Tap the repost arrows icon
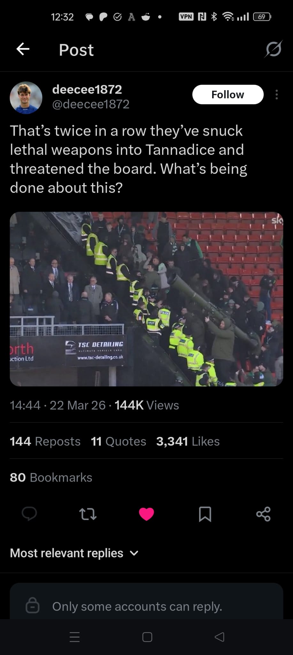 point(88,514)
